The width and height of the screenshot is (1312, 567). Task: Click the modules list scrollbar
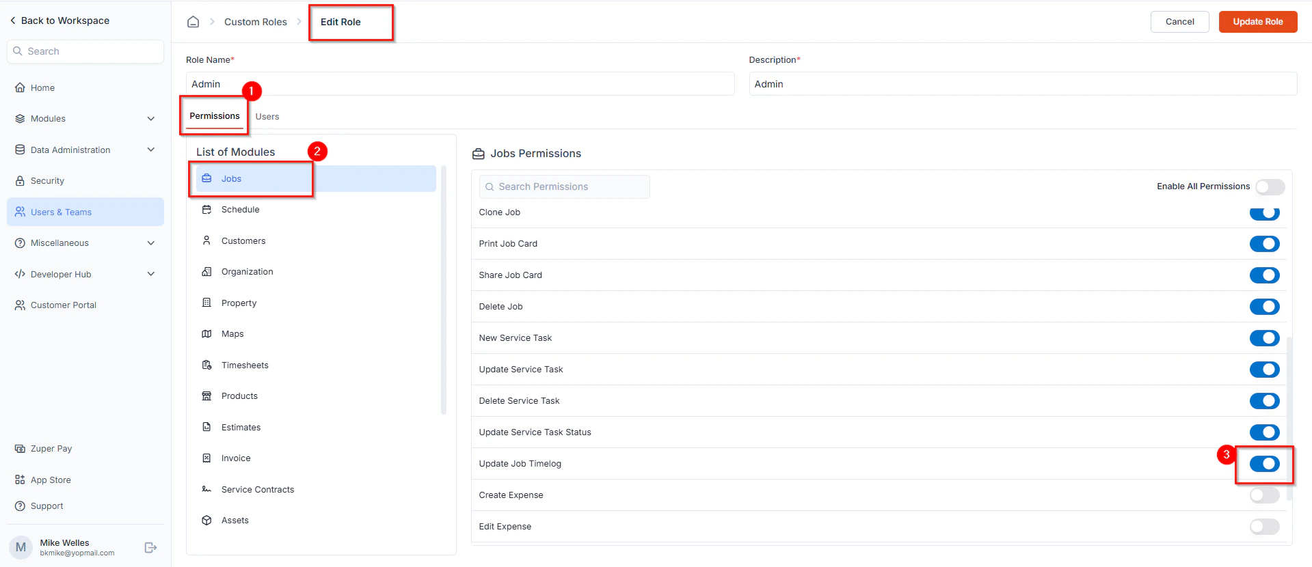point(444,290)
